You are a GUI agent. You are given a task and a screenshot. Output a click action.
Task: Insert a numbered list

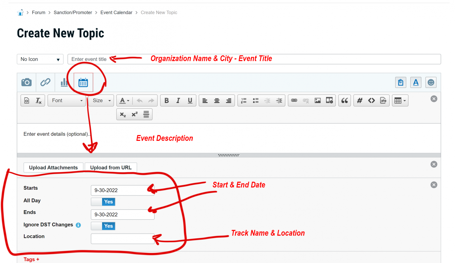coord(244,100)
